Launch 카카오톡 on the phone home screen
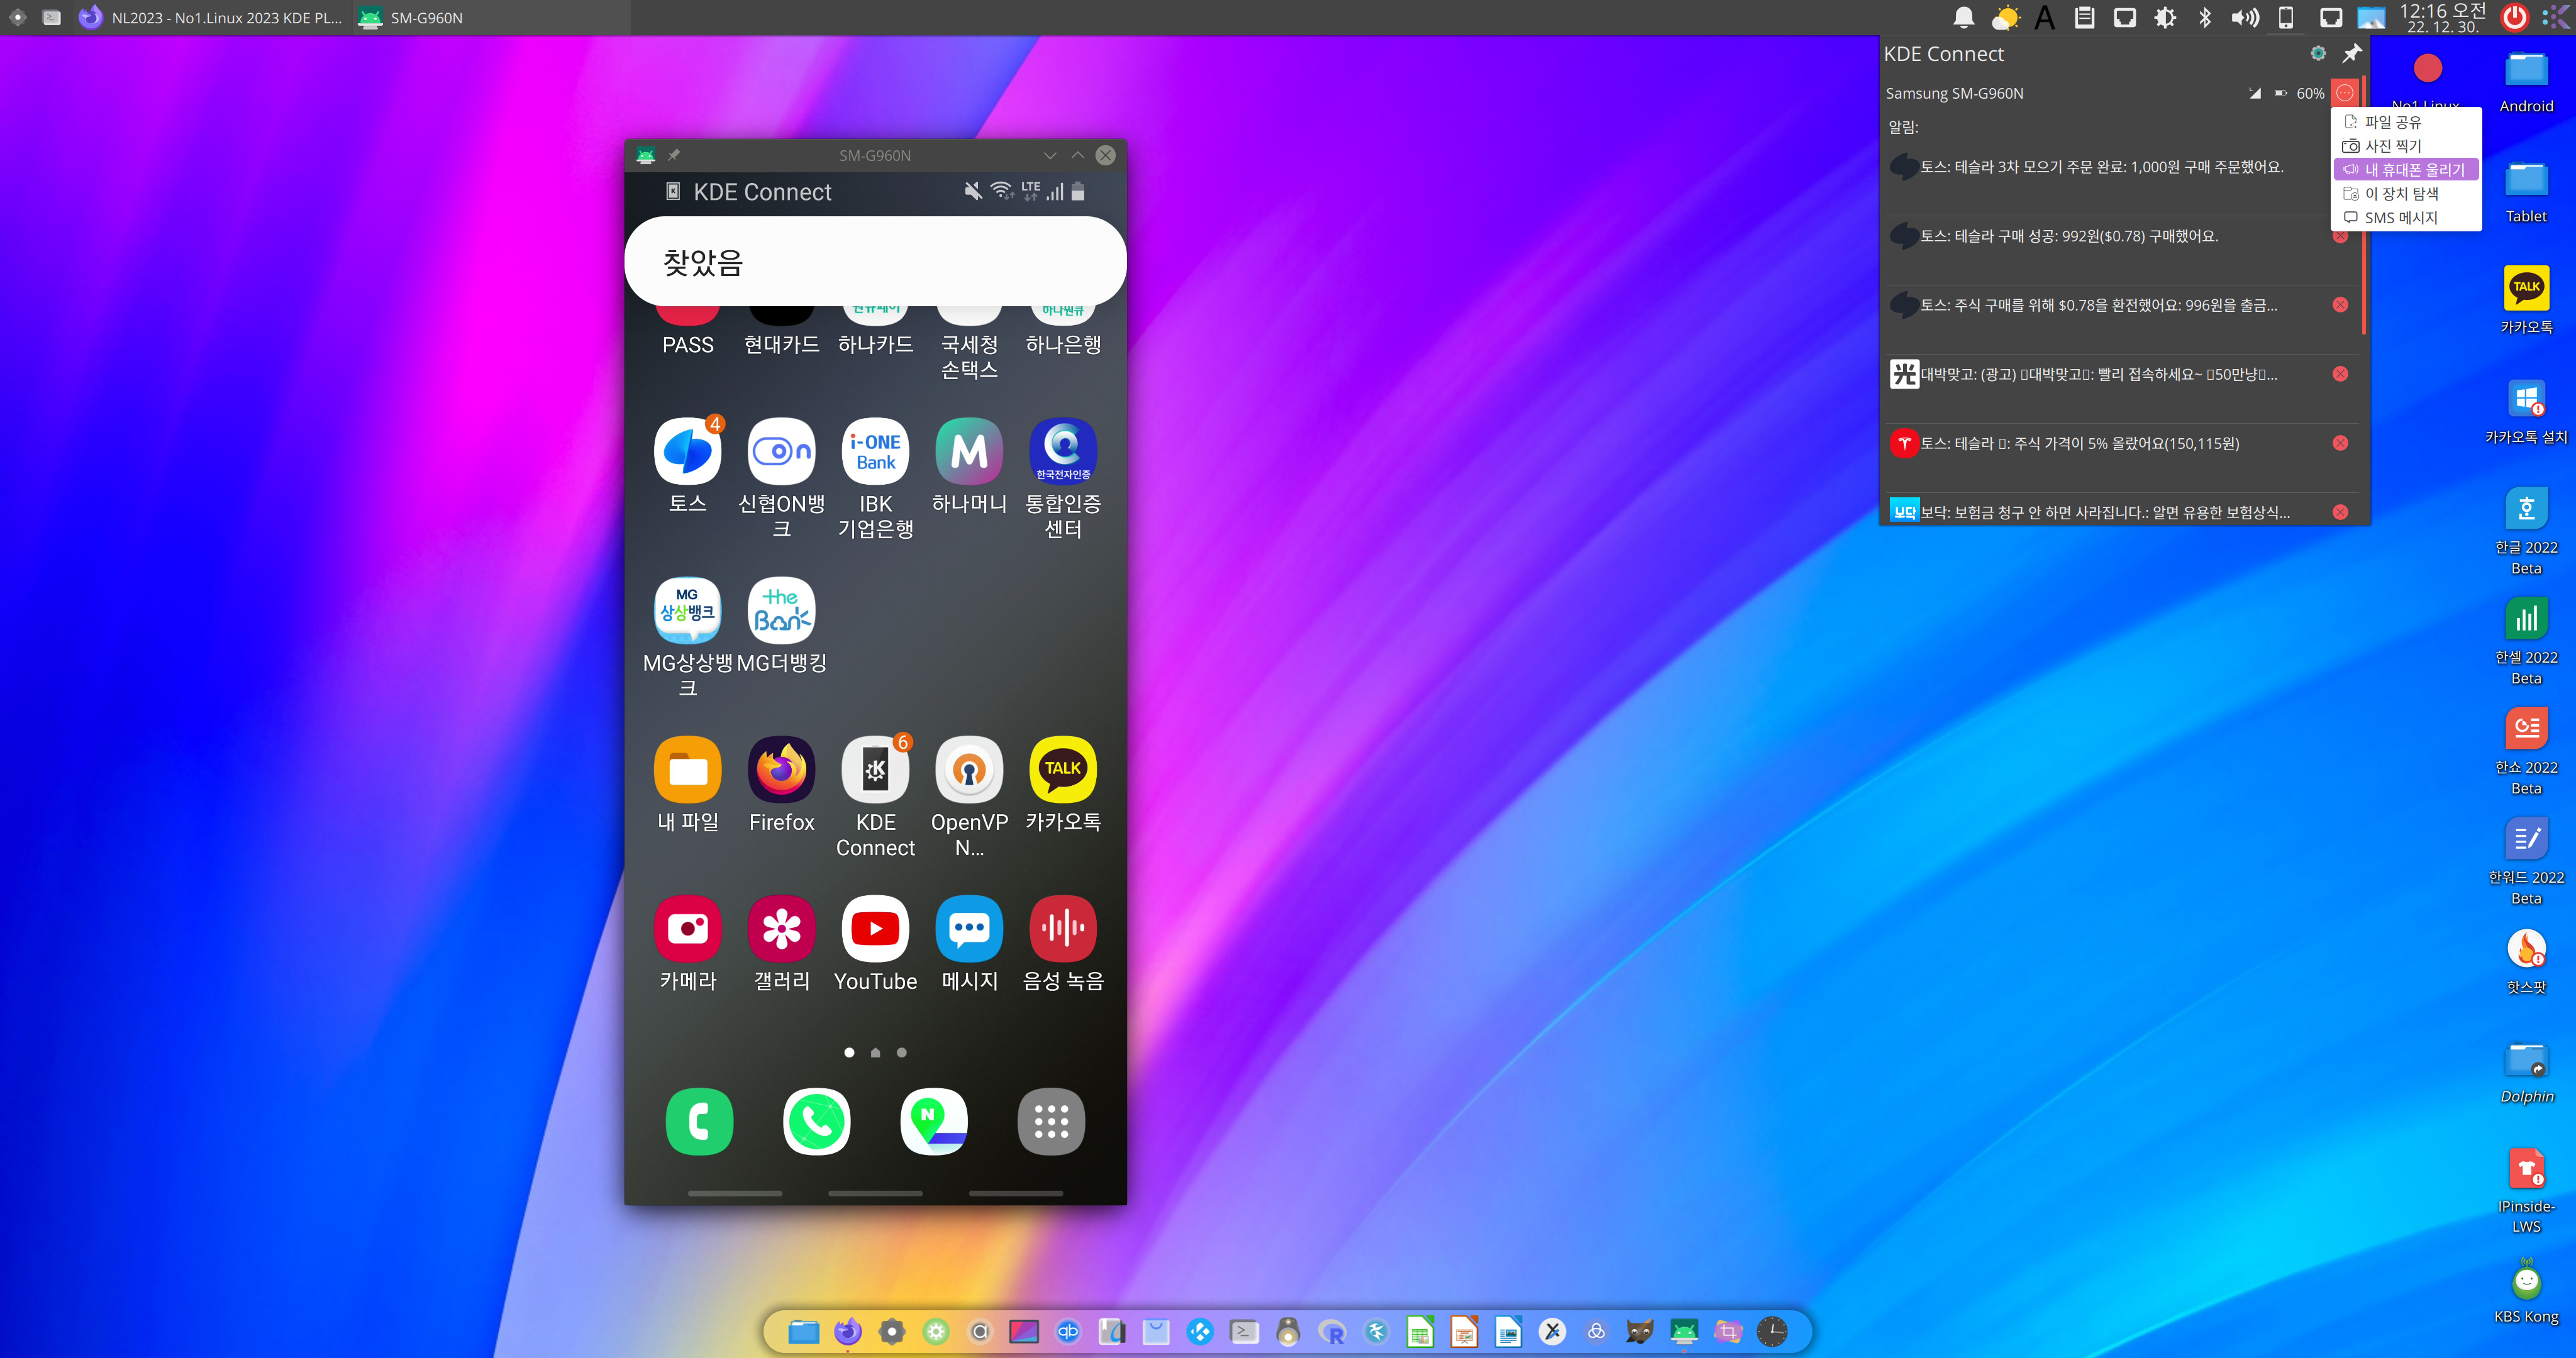Screen dimensions: 2576x1358 pos(1063,770)
